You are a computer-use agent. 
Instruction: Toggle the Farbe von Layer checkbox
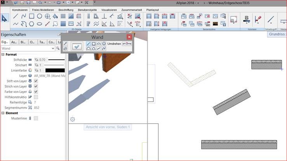[36, 92]
